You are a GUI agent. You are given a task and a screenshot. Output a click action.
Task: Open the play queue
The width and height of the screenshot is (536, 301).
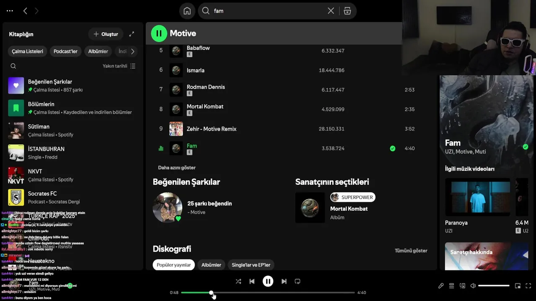coord(451,286)
